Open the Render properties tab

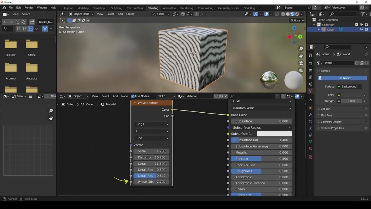310,63
